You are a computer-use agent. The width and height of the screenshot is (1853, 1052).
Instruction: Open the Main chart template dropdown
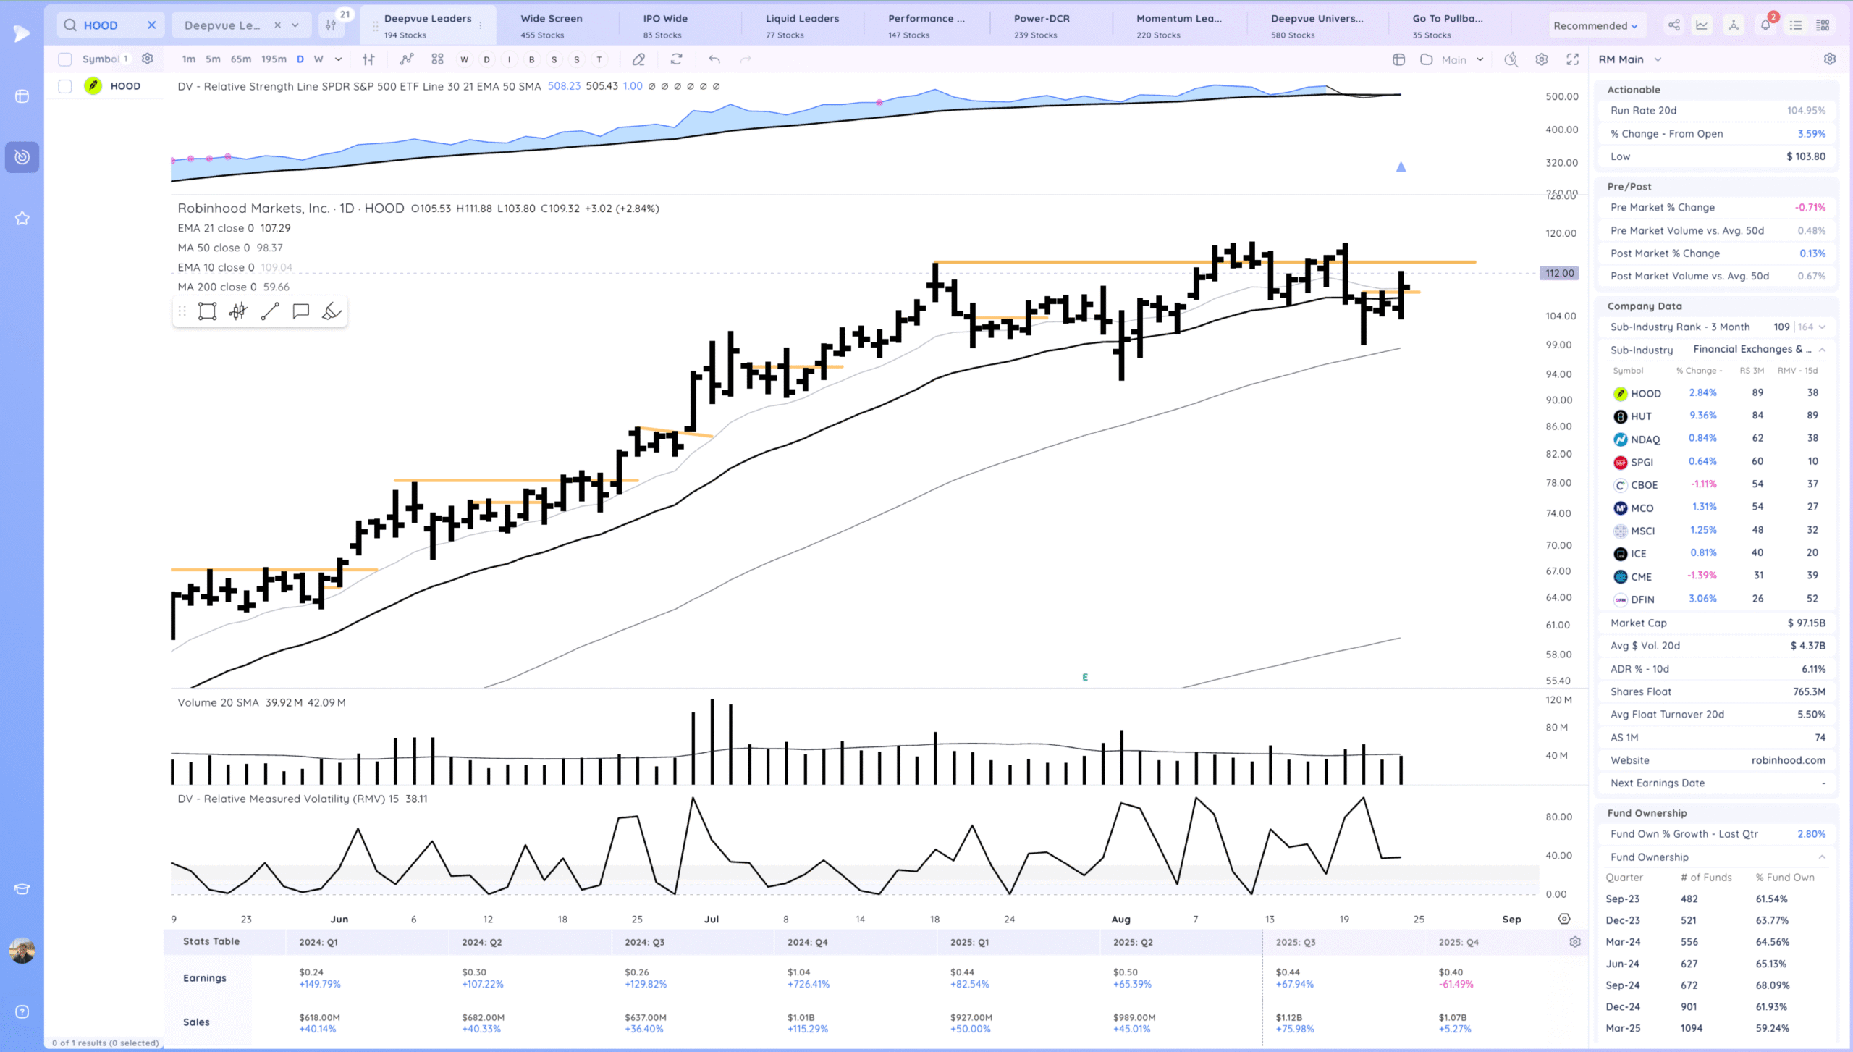(1462, 59)
